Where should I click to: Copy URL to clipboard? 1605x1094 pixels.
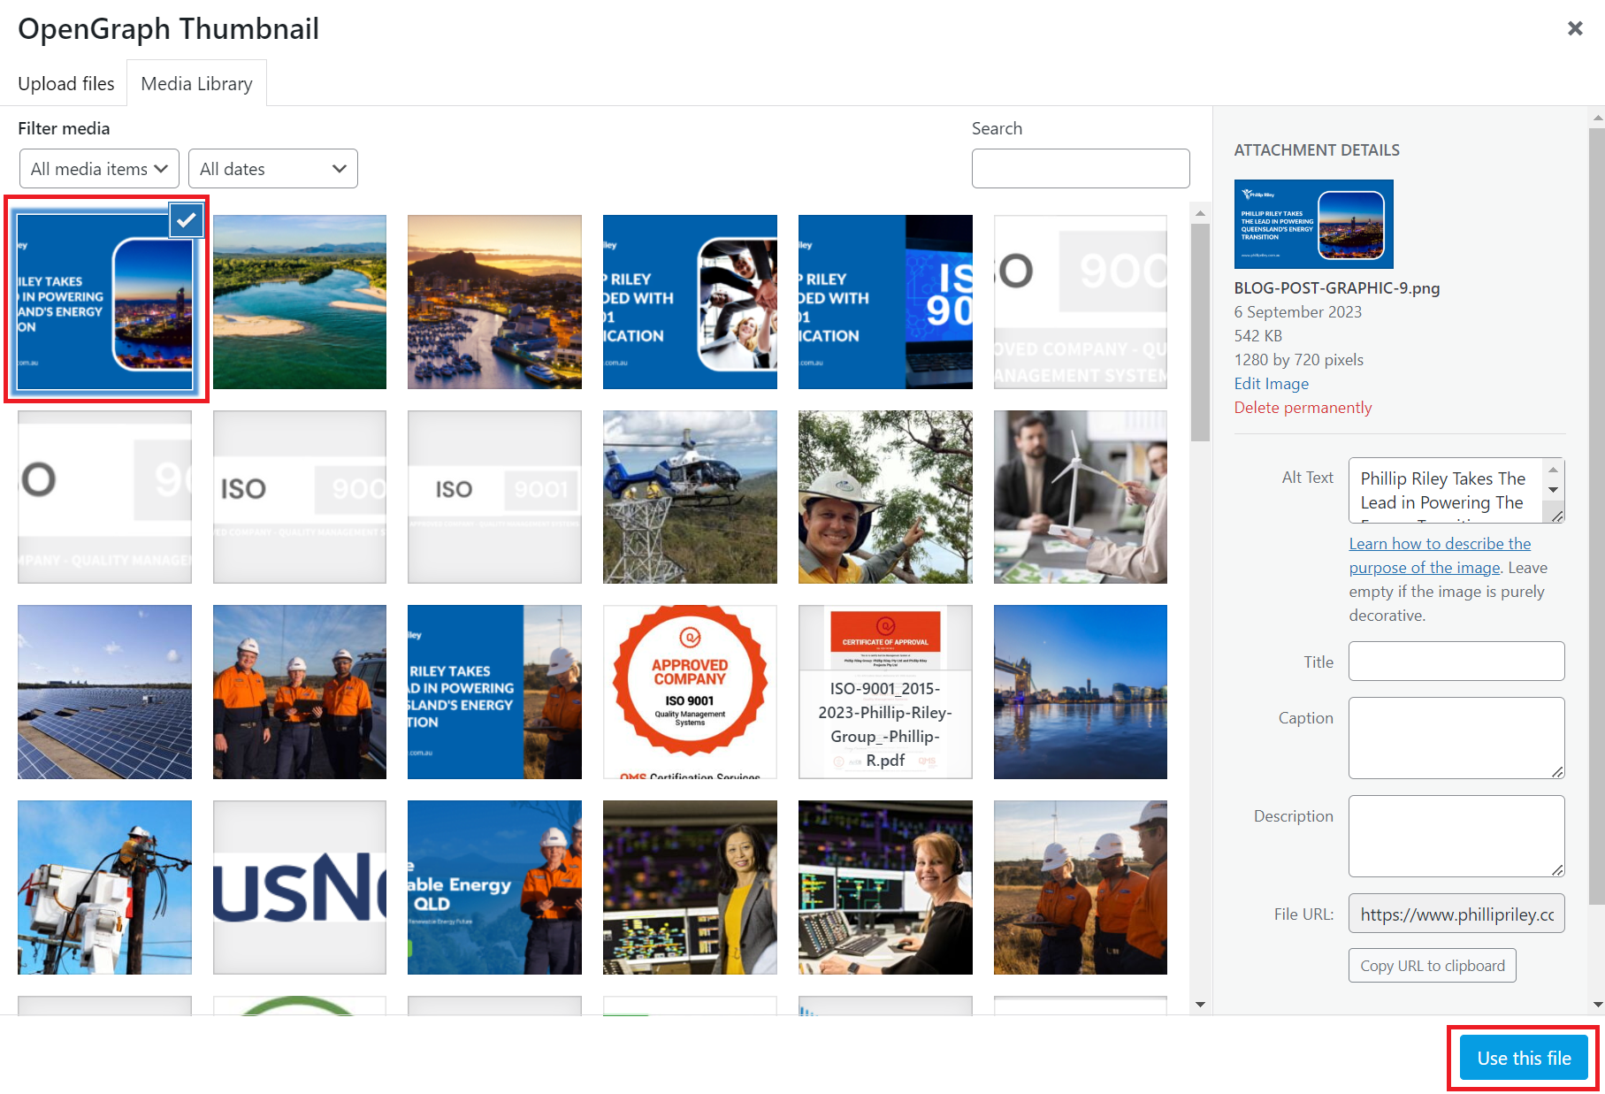1433,966
